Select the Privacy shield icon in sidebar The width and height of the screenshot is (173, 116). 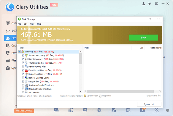point(8,53)
